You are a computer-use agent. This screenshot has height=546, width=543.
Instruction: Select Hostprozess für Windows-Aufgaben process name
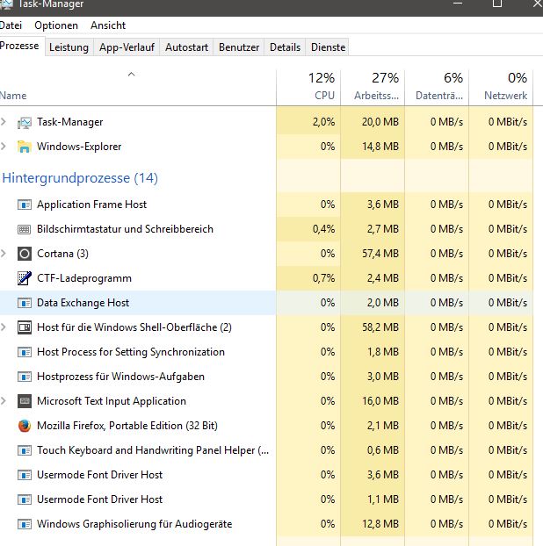(x=120, y=377)
